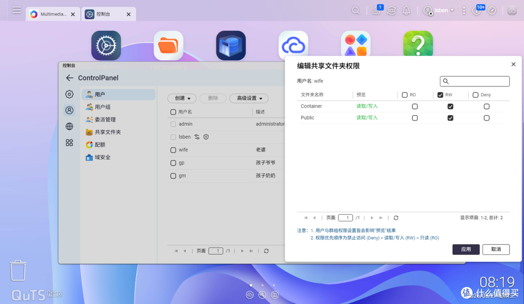Open background tasks icon with badge 1
Viewport: 524px width, 304px height.
(x=377, y=10)
